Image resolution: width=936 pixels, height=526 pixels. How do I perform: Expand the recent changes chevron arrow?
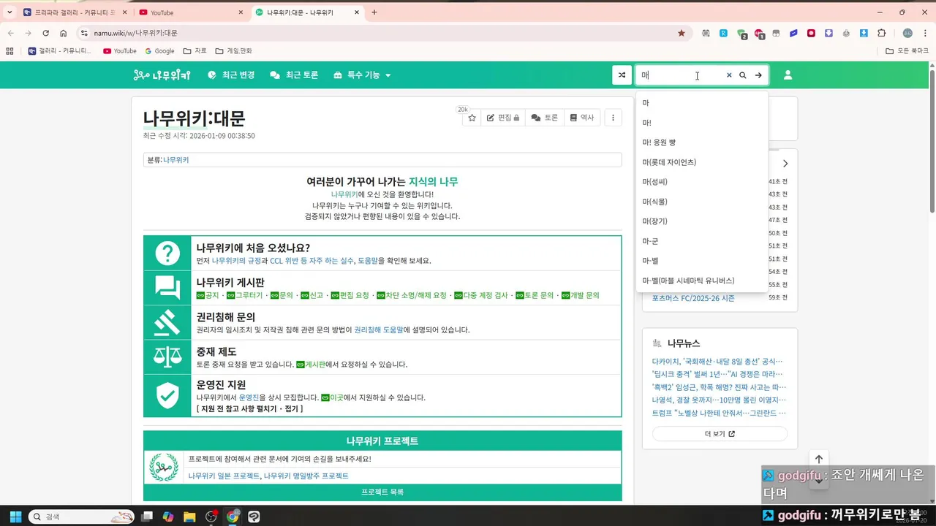(785, 164)
